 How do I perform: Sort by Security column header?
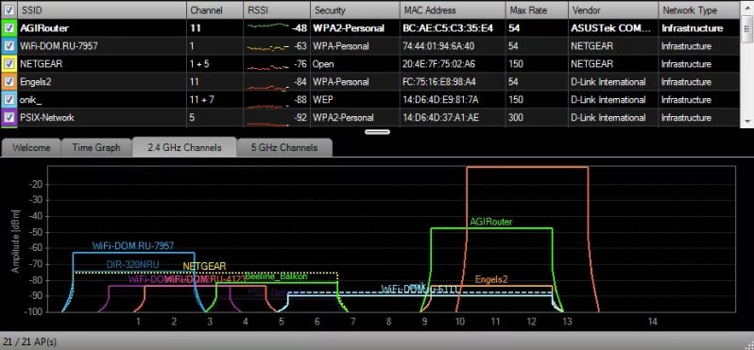coord(355,10)
